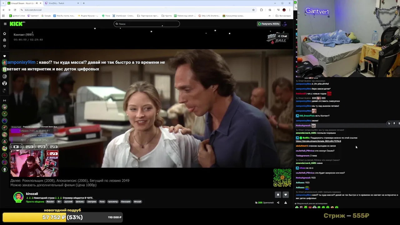
Task: Go forward in browser history
Action: click(9, 10)
